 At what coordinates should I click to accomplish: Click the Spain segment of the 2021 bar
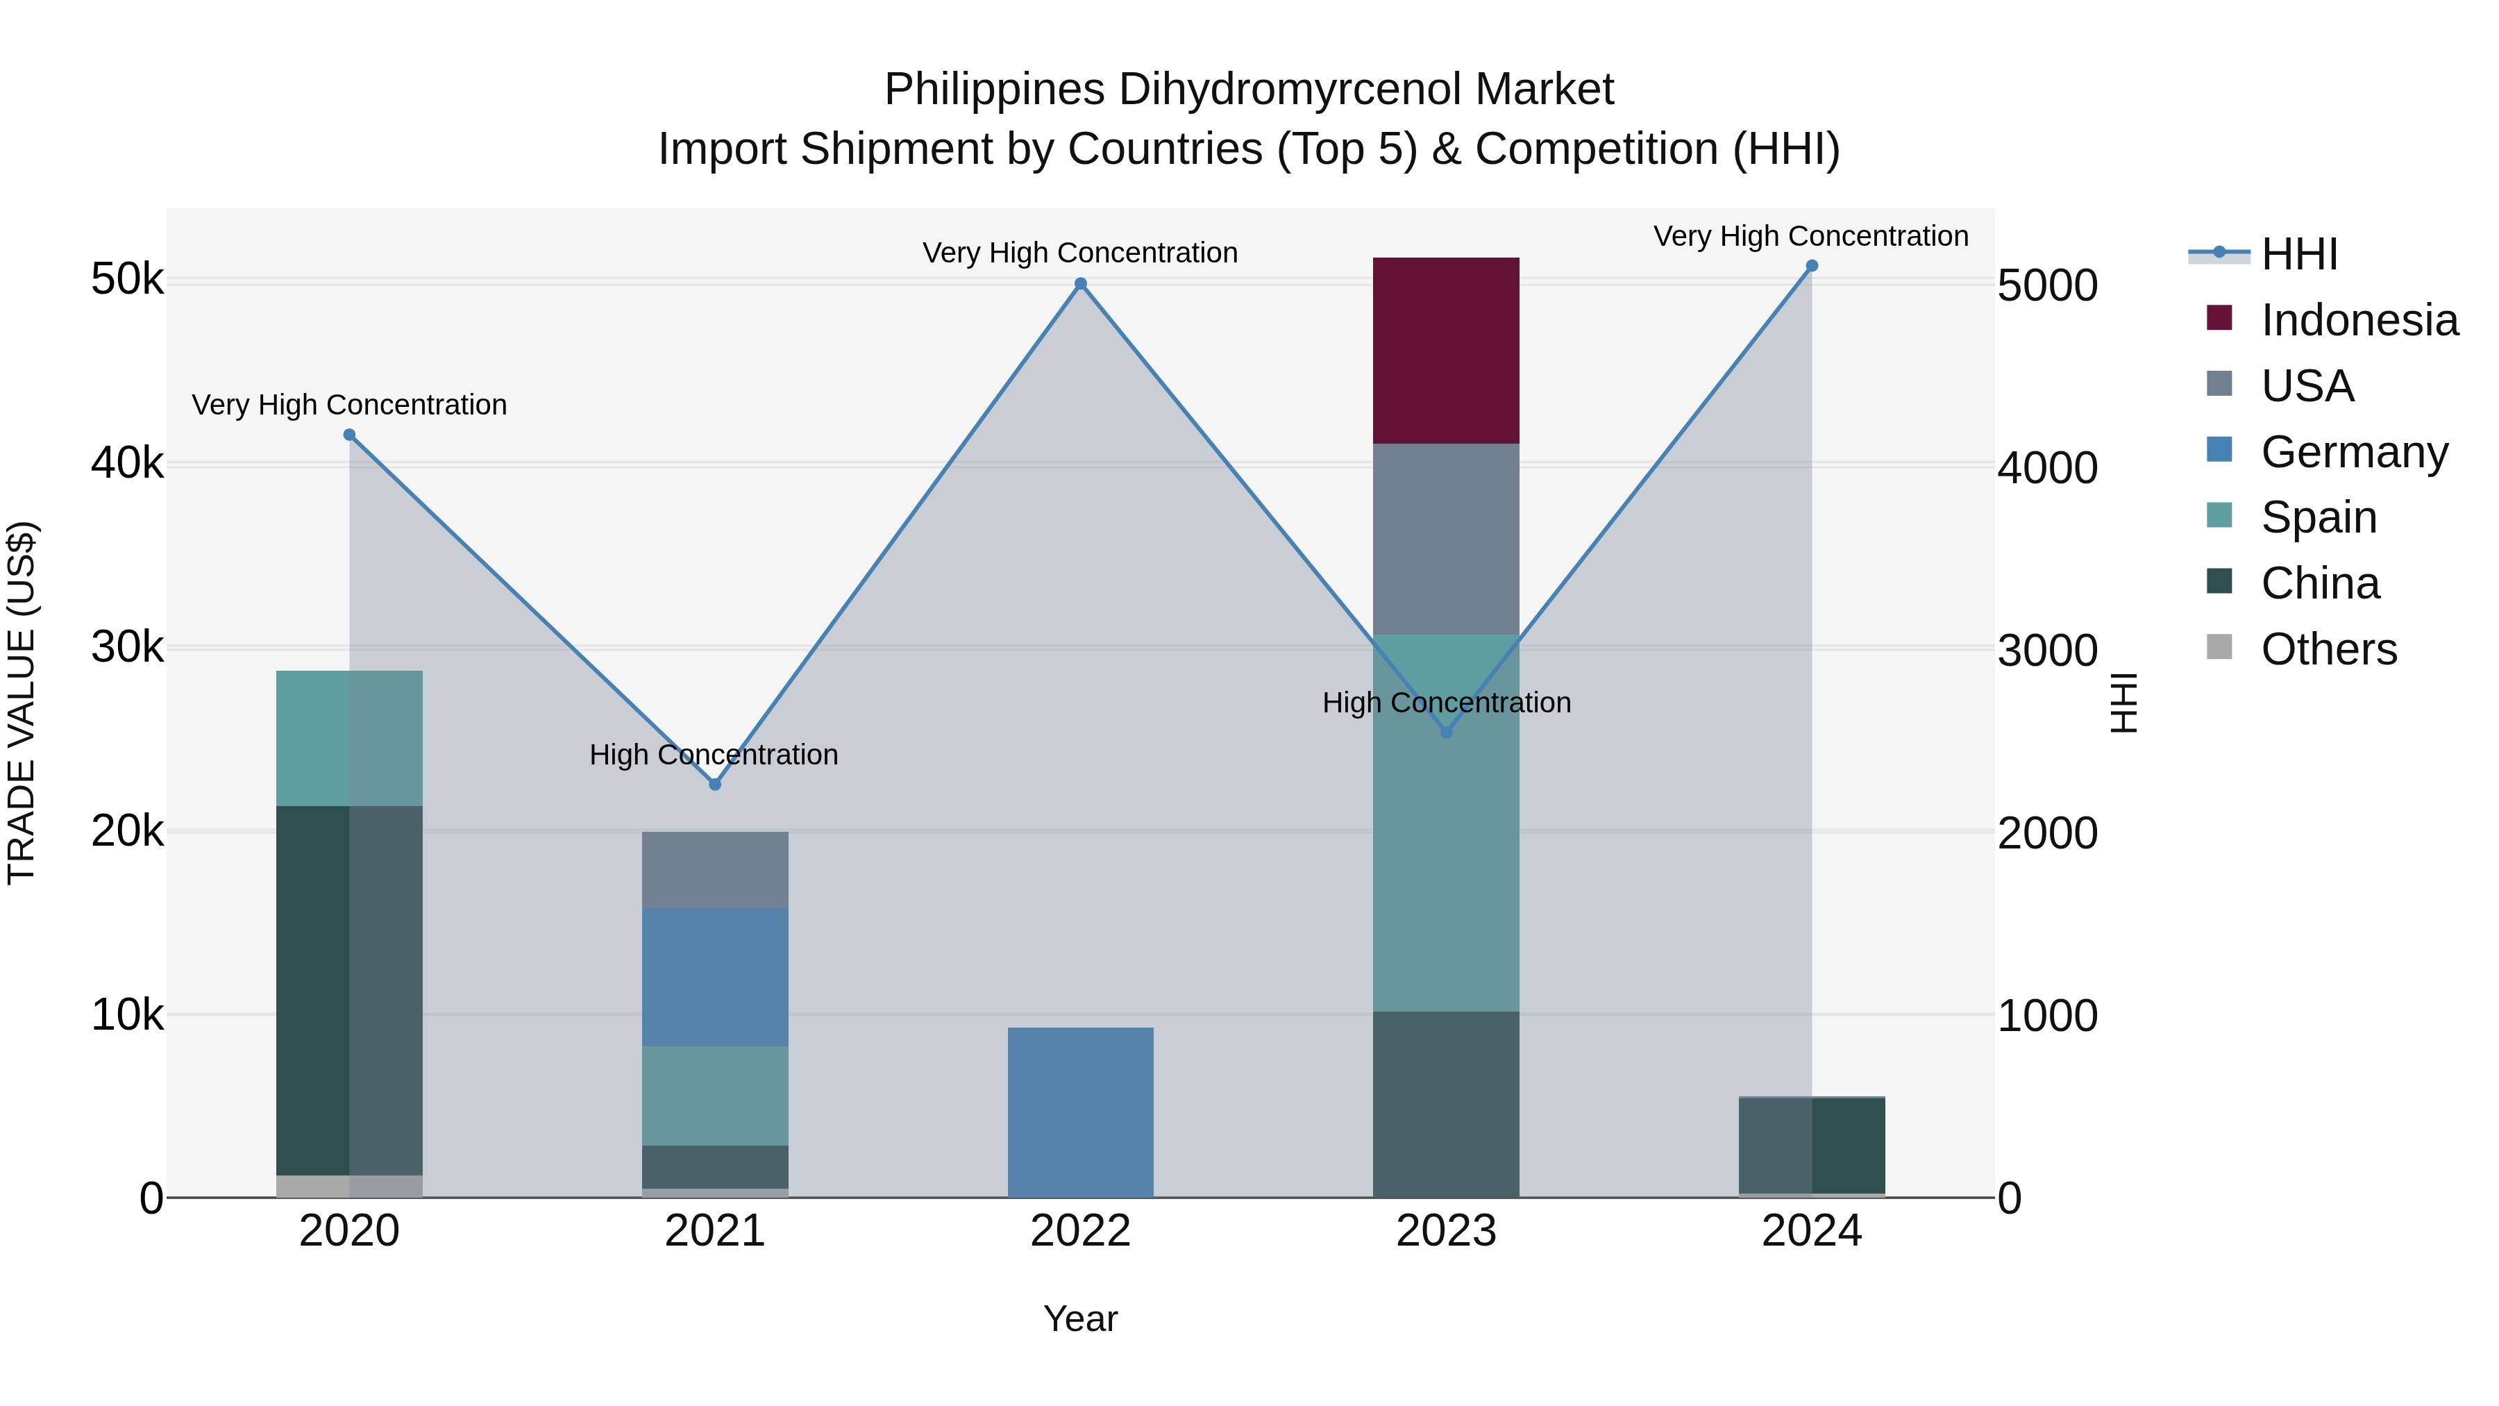point(715,1096)
